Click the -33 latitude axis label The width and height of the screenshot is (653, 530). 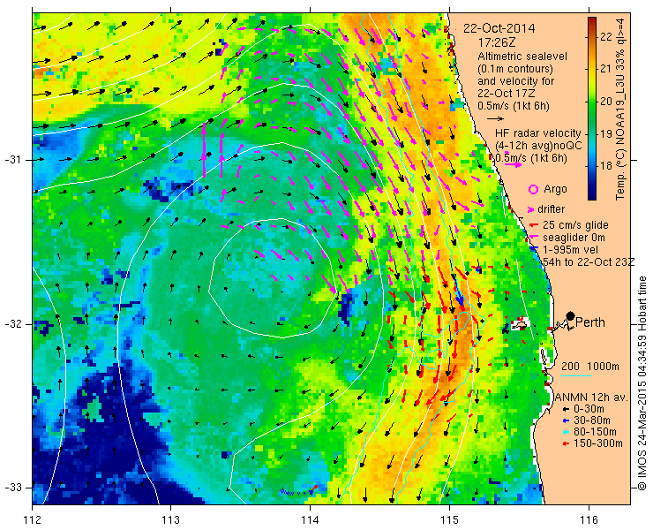[13, 488]
